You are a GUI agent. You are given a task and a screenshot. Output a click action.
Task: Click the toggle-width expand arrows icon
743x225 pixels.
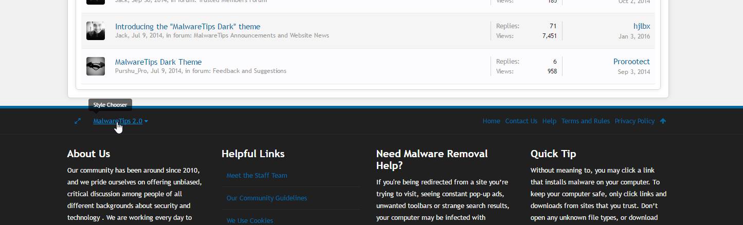tap(78, 121)
